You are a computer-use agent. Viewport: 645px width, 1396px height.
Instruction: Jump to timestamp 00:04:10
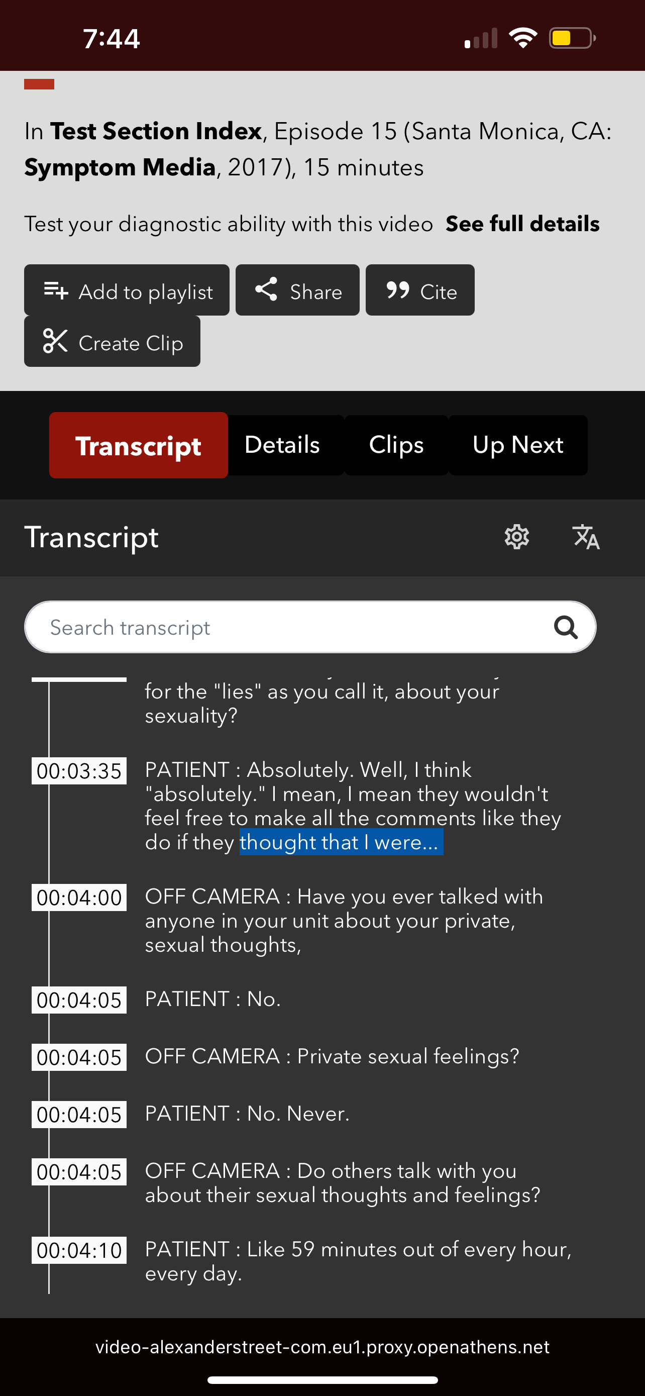pos(79,1251)
